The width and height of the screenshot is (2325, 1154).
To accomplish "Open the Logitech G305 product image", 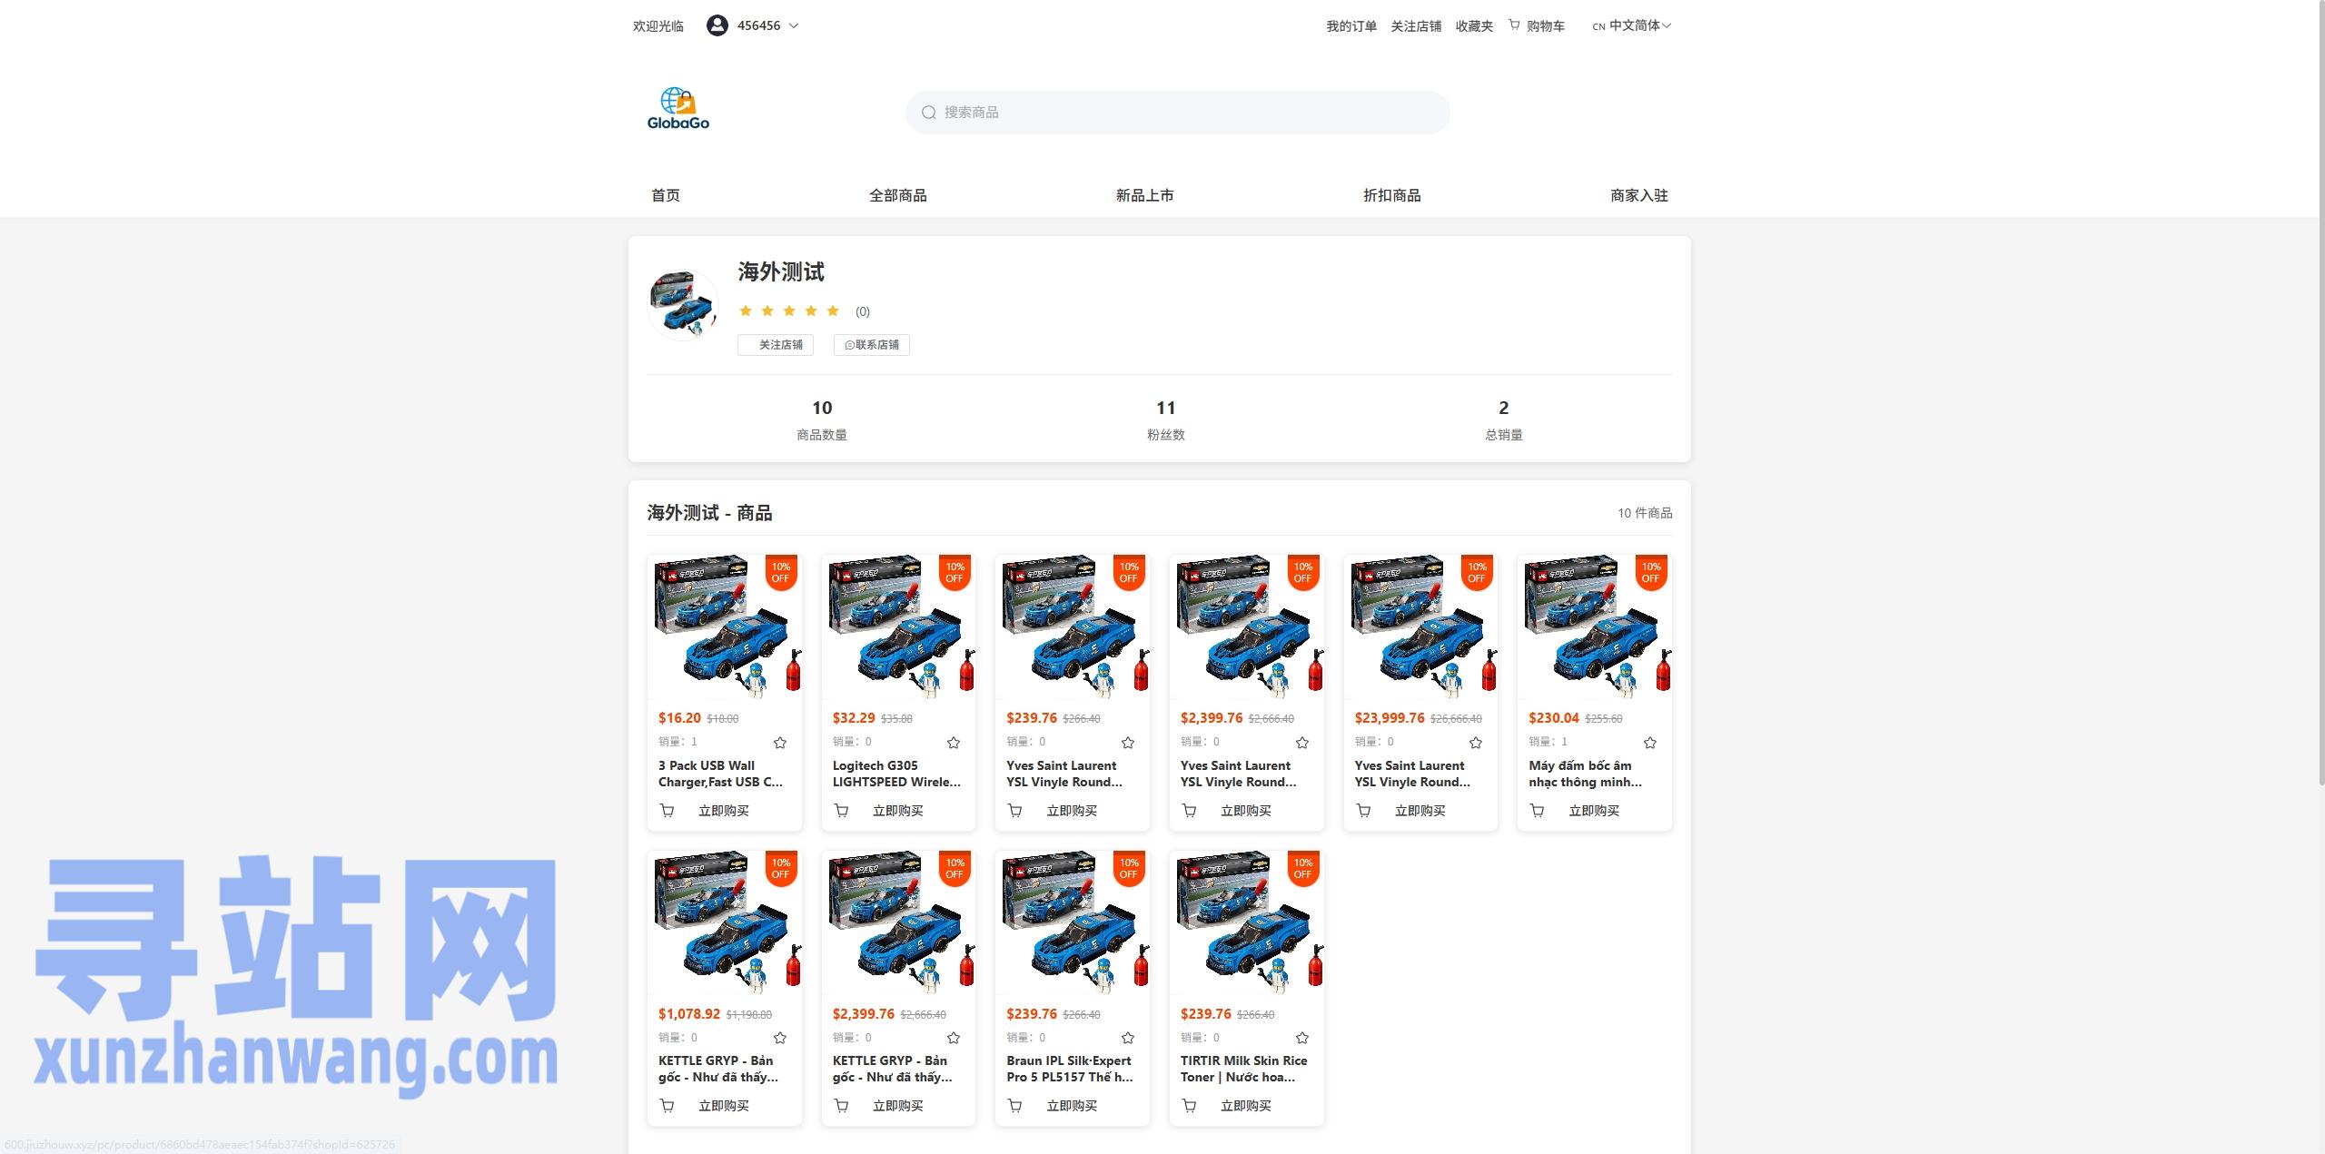I will [x=898, y=626].
